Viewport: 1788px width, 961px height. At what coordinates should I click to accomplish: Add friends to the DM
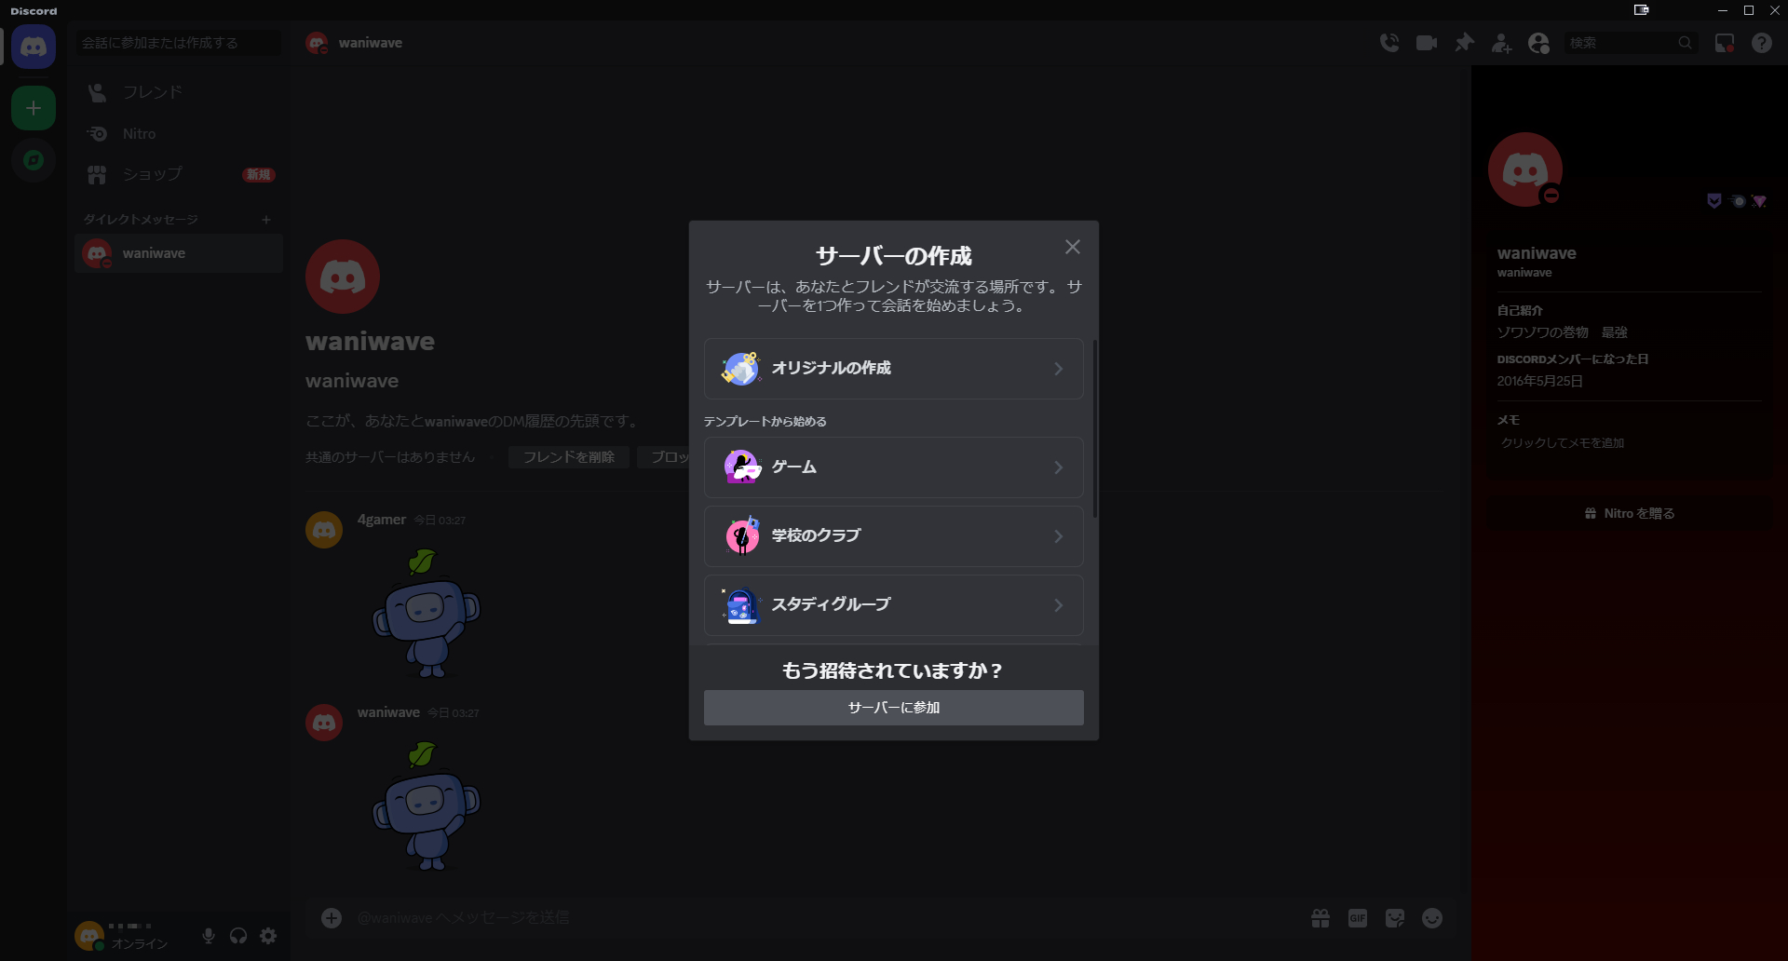[1501, 43]
